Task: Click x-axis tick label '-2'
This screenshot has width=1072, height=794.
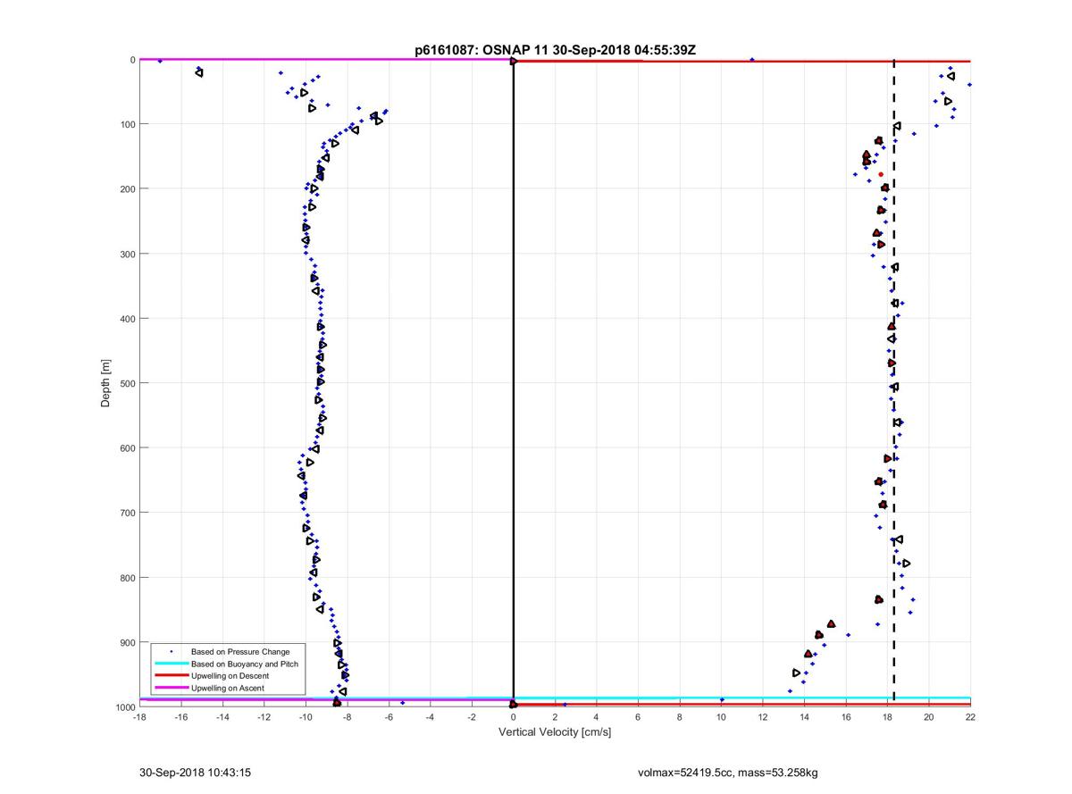Action: [x=472, y=716]
